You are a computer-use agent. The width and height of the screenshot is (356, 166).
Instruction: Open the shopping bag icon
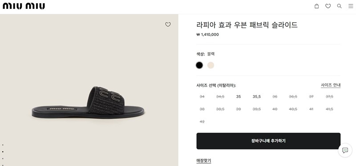[316, 6]
